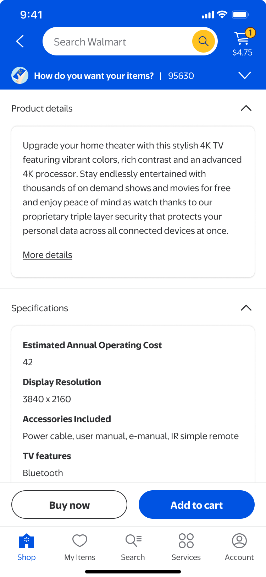Expand How do you want your items chevron

pyautogui.click(x=245, y=75)
